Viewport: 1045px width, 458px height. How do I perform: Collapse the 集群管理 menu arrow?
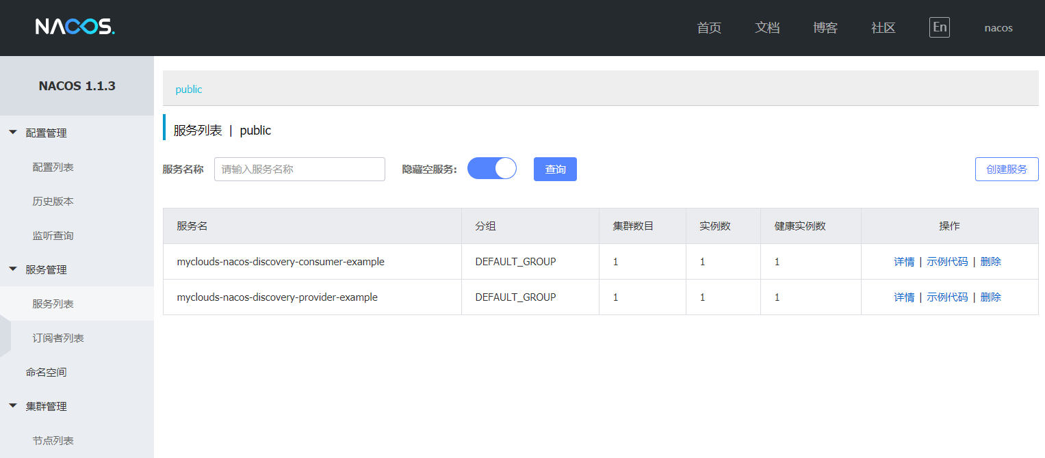[13, 406]
